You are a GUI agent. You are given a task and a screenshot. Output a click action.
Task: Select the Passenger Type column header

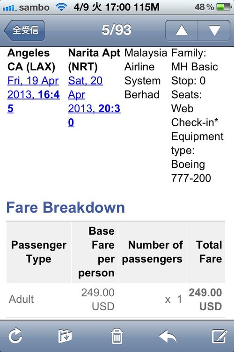point(39,252)
